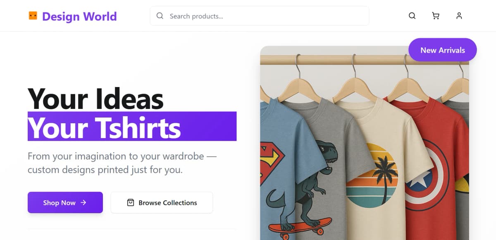496x240 pixels.
Task: Open the shopping cart
Action: tap(436, 16)
